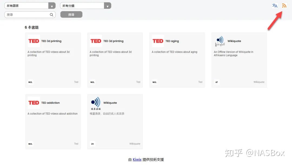Viewport: 292px width, 165px height.
Task: Open the TED addiction book title
Action: [x=51, y=103]
